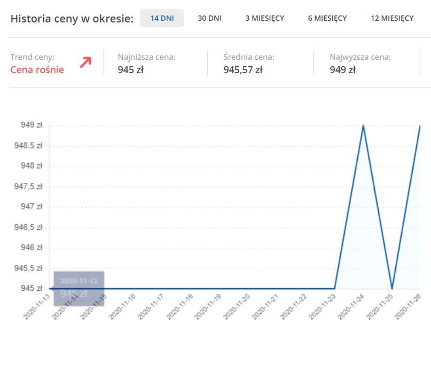The height and width of the screenshot is (372, 431).
Task: Click the 2020-11-13 tooltip box
Action: click(79, 289)
